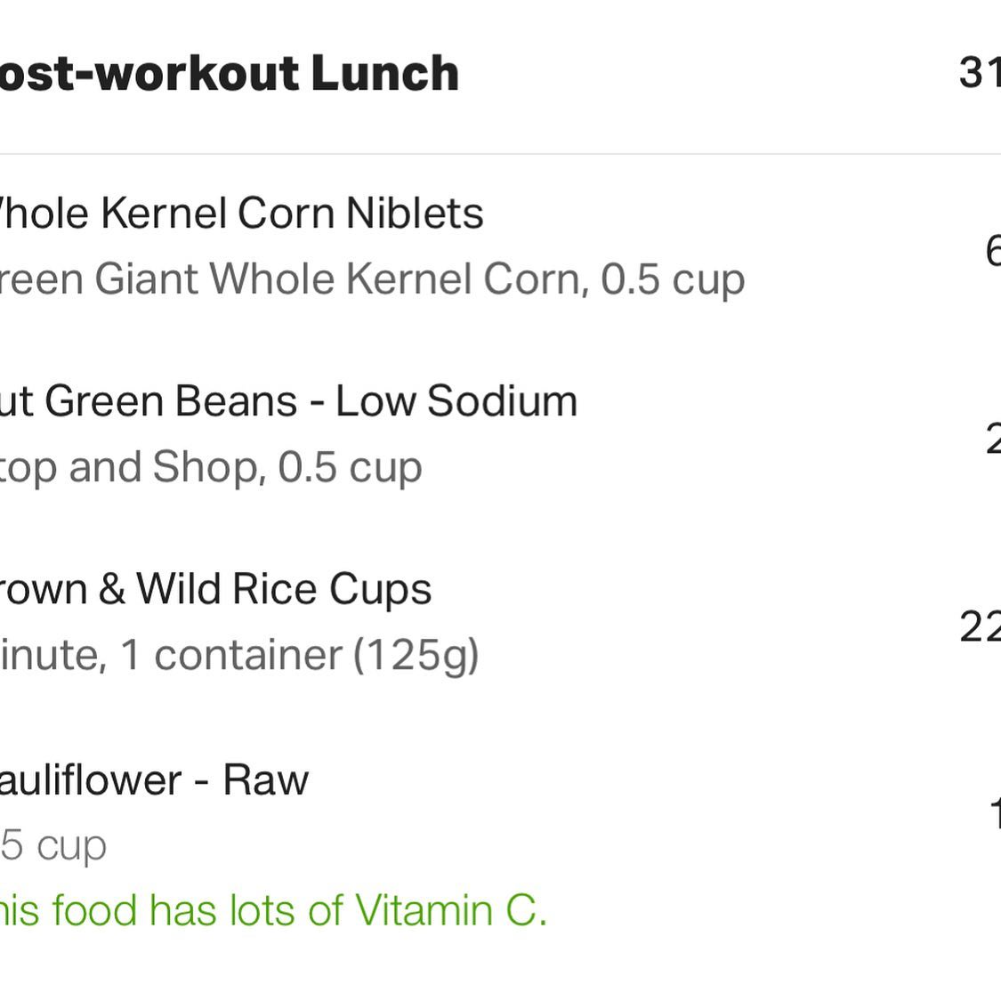The image size is (1001, 1001).
Task: Click "Low Sodium" in the green beans title
Action: [x=456, y=401]
